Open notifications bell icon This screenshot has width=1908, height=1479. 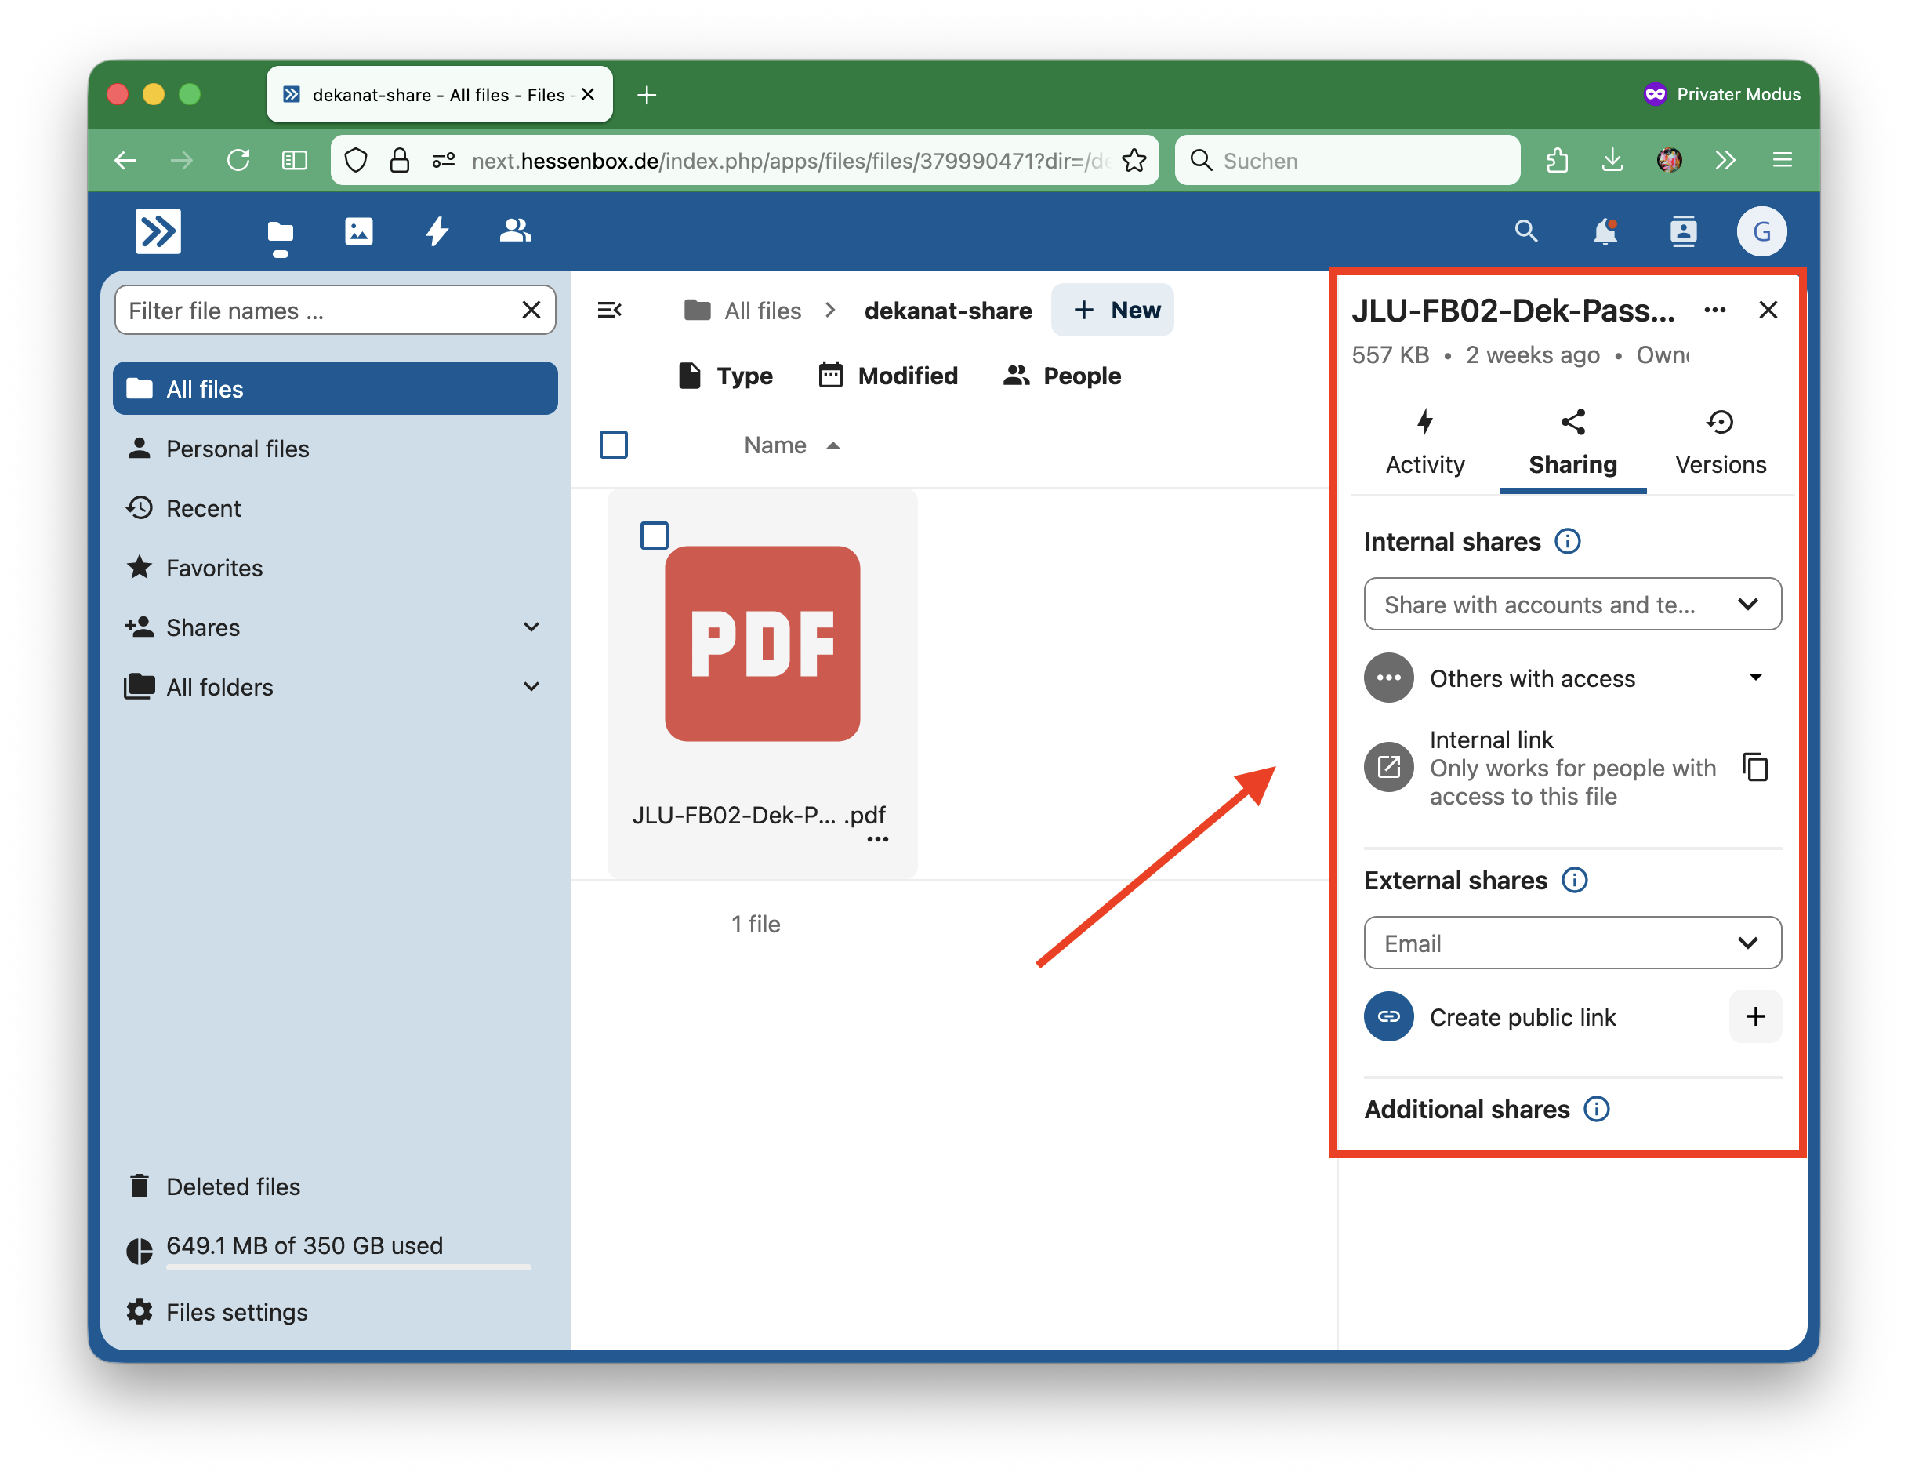tap(1604, 231)
